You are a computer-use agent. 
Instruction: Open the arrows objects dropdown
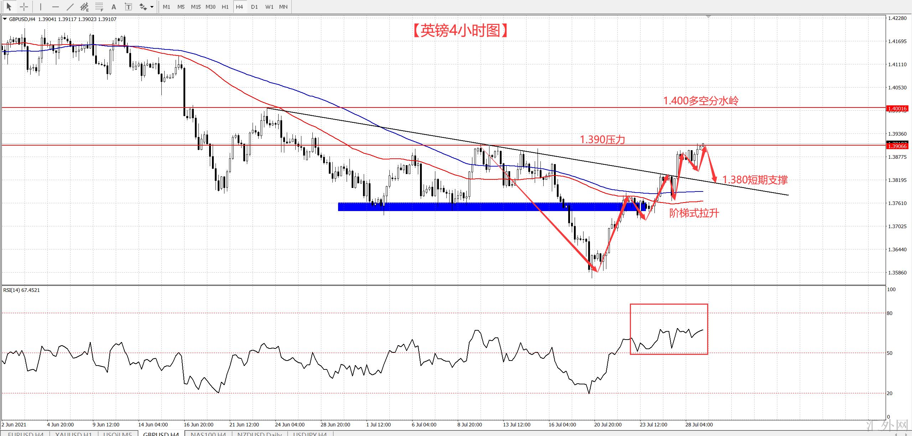point(152,6)
